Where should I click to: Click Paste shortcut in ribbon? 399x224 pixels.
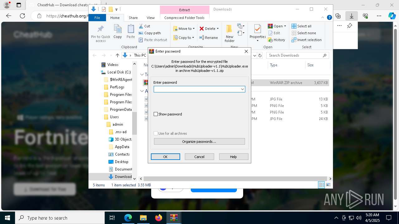point(153,40)
